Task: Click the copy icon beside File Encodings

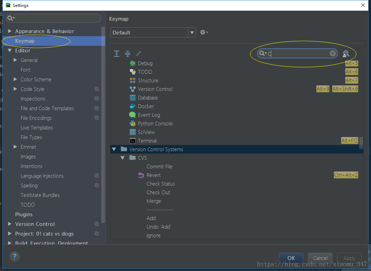Action: click(96, 118)
